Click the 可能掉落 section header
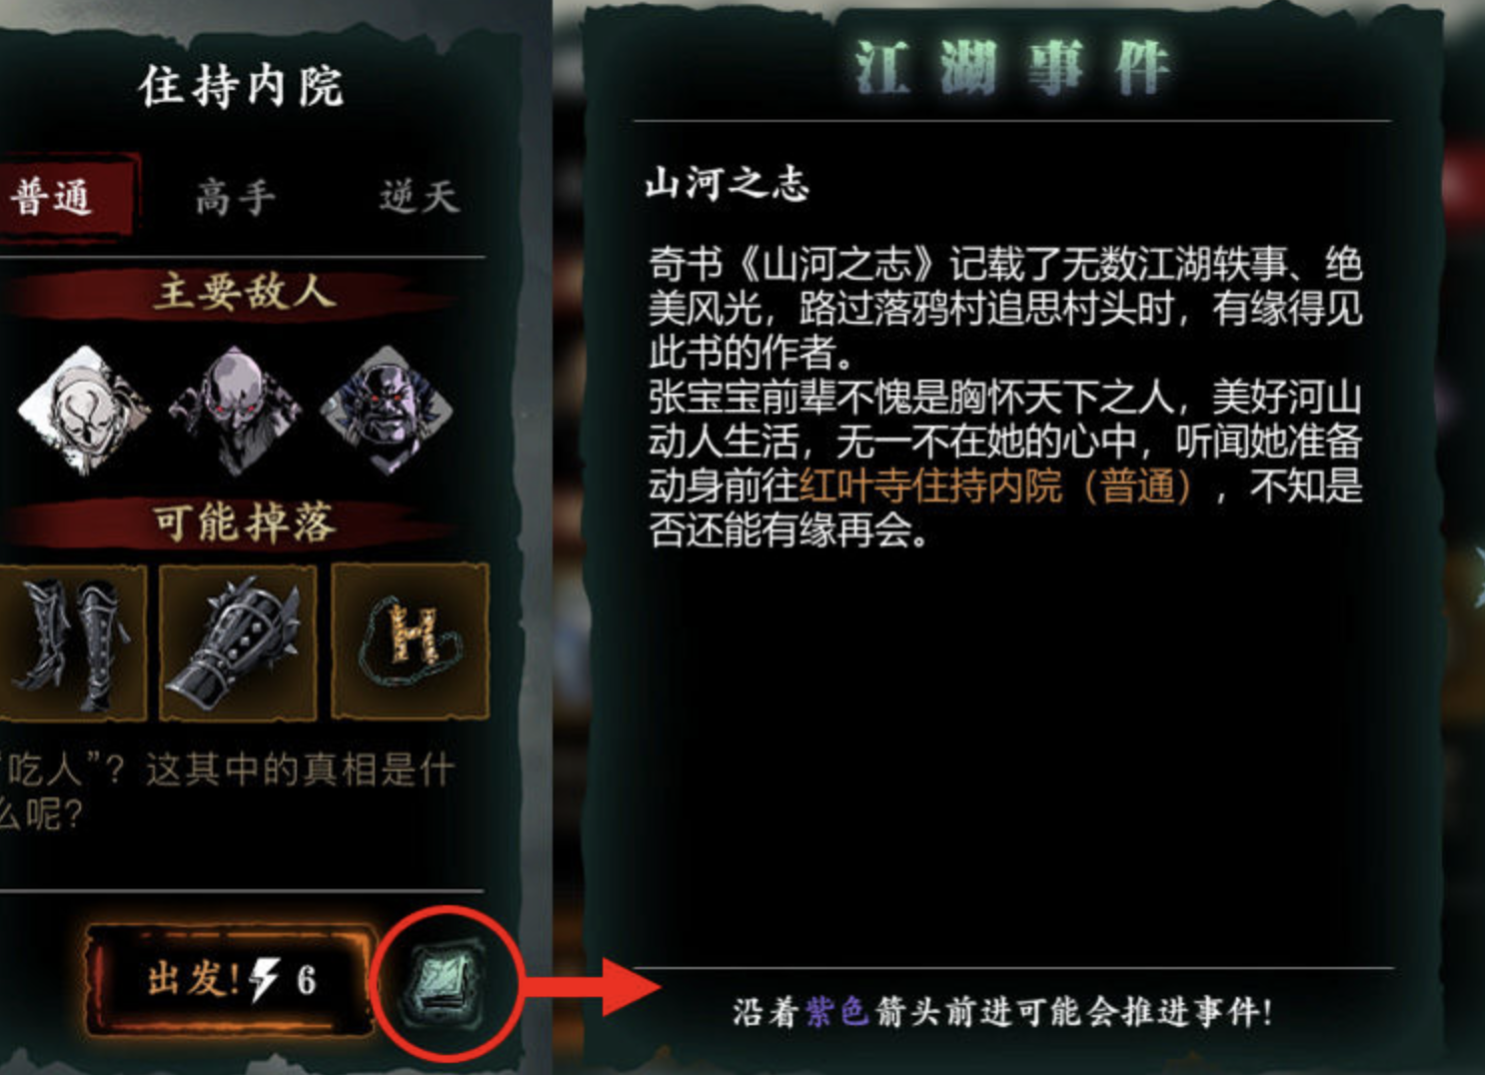 coord(243,523)
